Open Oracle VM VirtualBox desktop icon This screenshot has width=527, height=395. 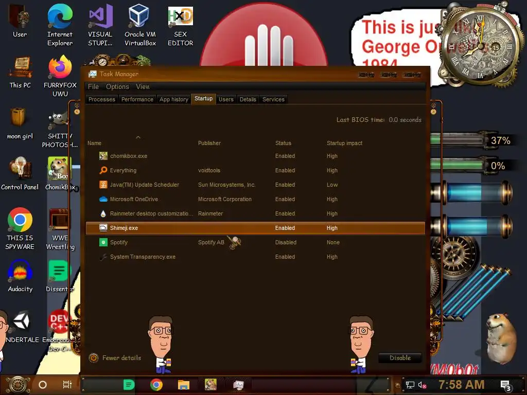(x=140, y=25)
